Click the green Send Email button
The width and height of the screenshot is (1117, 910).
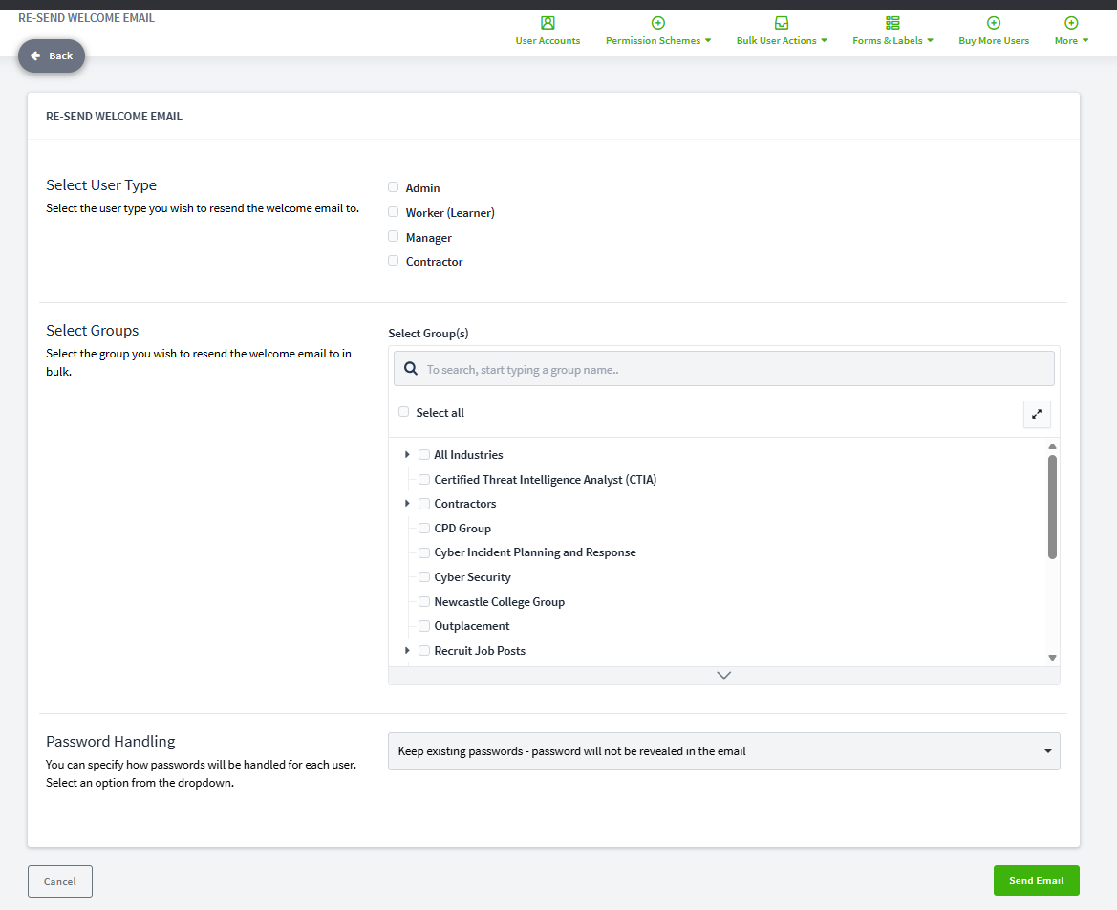1036,880
